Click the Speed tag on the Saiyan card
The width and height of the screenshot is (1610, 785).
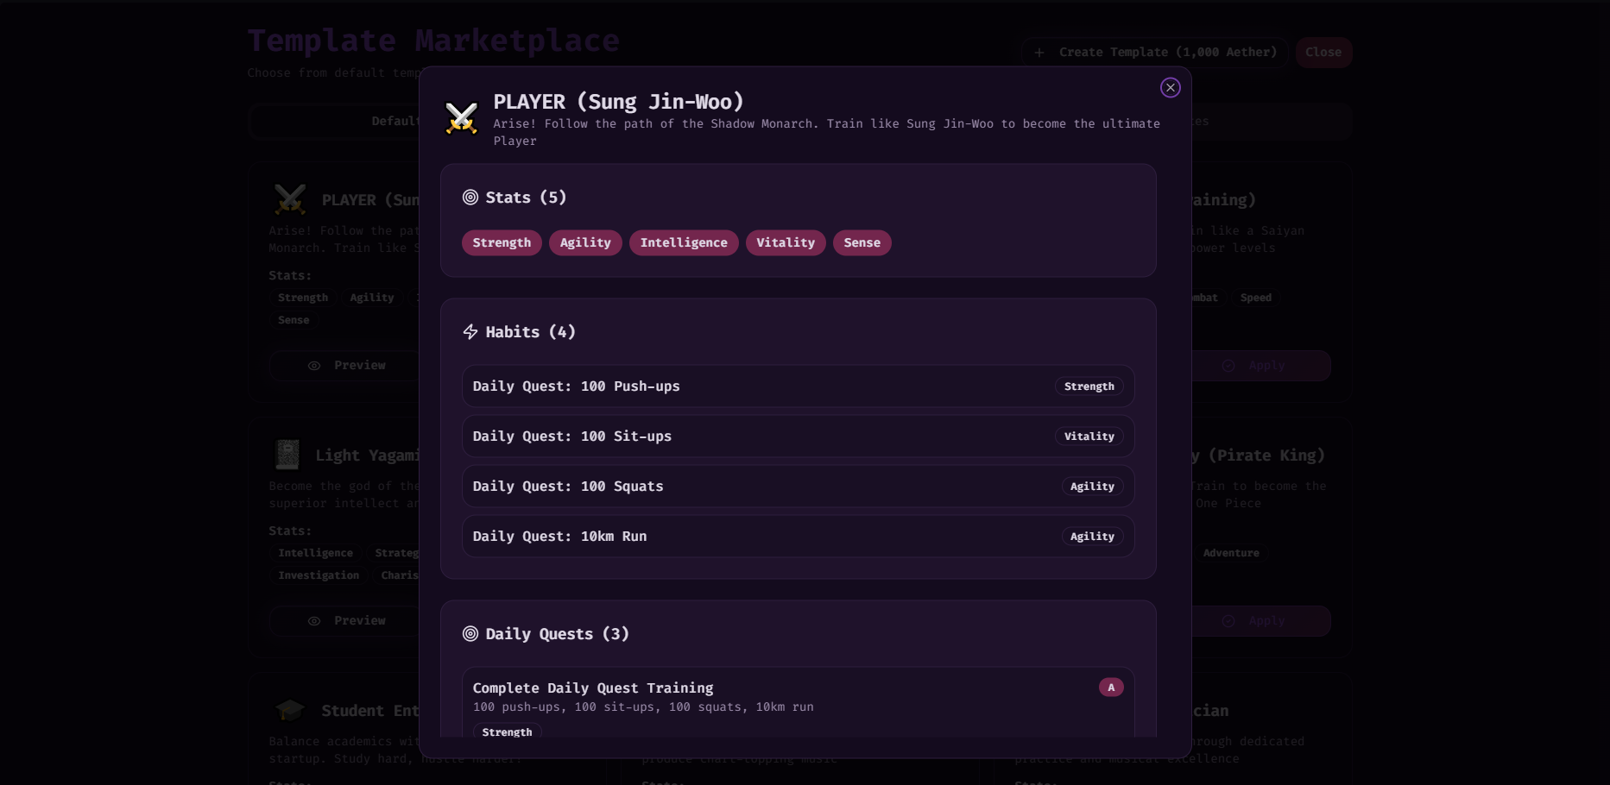1256,298
